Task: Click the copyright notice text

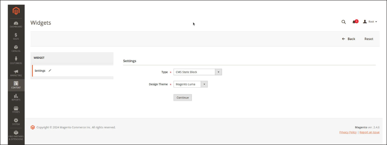Action: click(76, 128)
